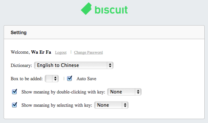
Task: Click the double-clicking with key label
Action: tap(63, 92)
